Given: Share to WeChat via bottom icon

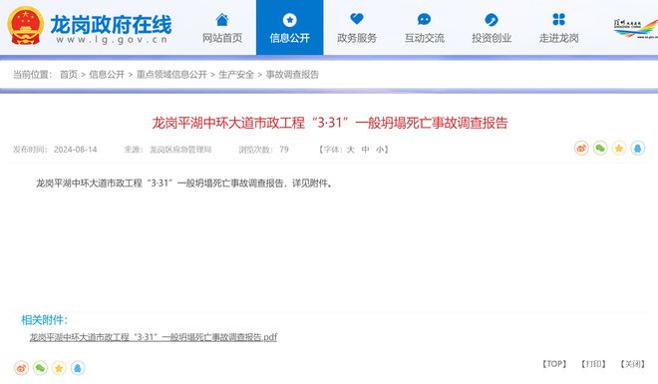Looking at the screenshot, I should point(40,368).
